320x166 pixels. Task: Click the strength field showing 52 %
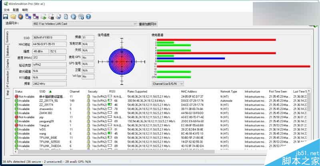tap(58, 51)
